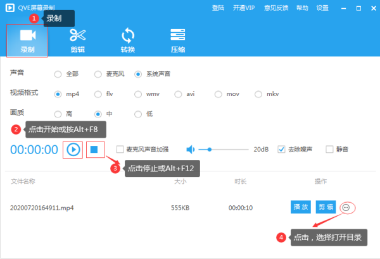Click the 剪辑 button for the recording
Viewport: 380px width, 259px height.
click(326, 207)
